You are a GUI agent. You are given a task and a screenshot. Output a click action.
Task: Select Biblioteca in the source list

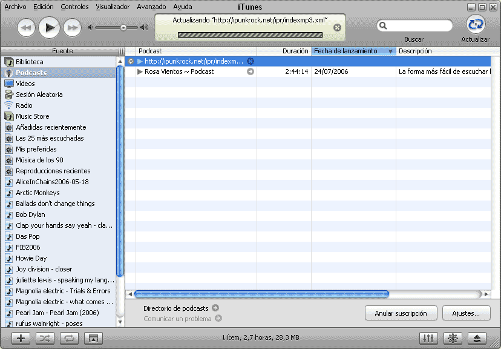pos(59,62)
